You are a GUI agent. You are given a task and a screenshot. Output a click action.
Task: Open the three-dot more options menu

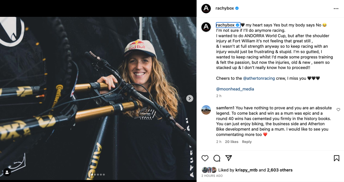tap(336, 8)
